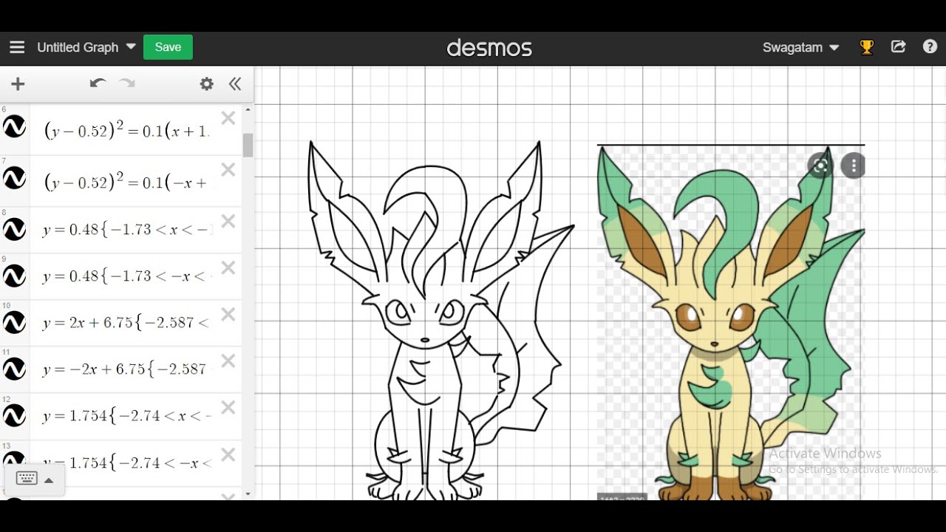Viewport: 946px width, 532px height.
Task: Toggle visibility of expression 12 curve icon
Action: click(15, 416)
